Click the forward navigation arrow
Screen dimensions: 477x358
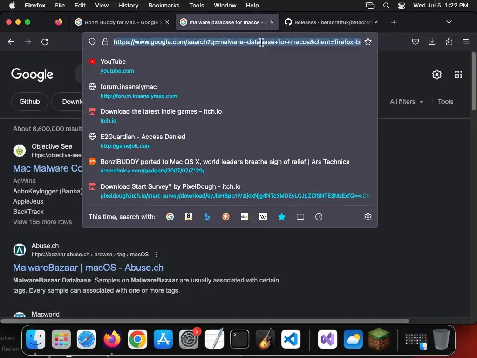pos(28,41)
